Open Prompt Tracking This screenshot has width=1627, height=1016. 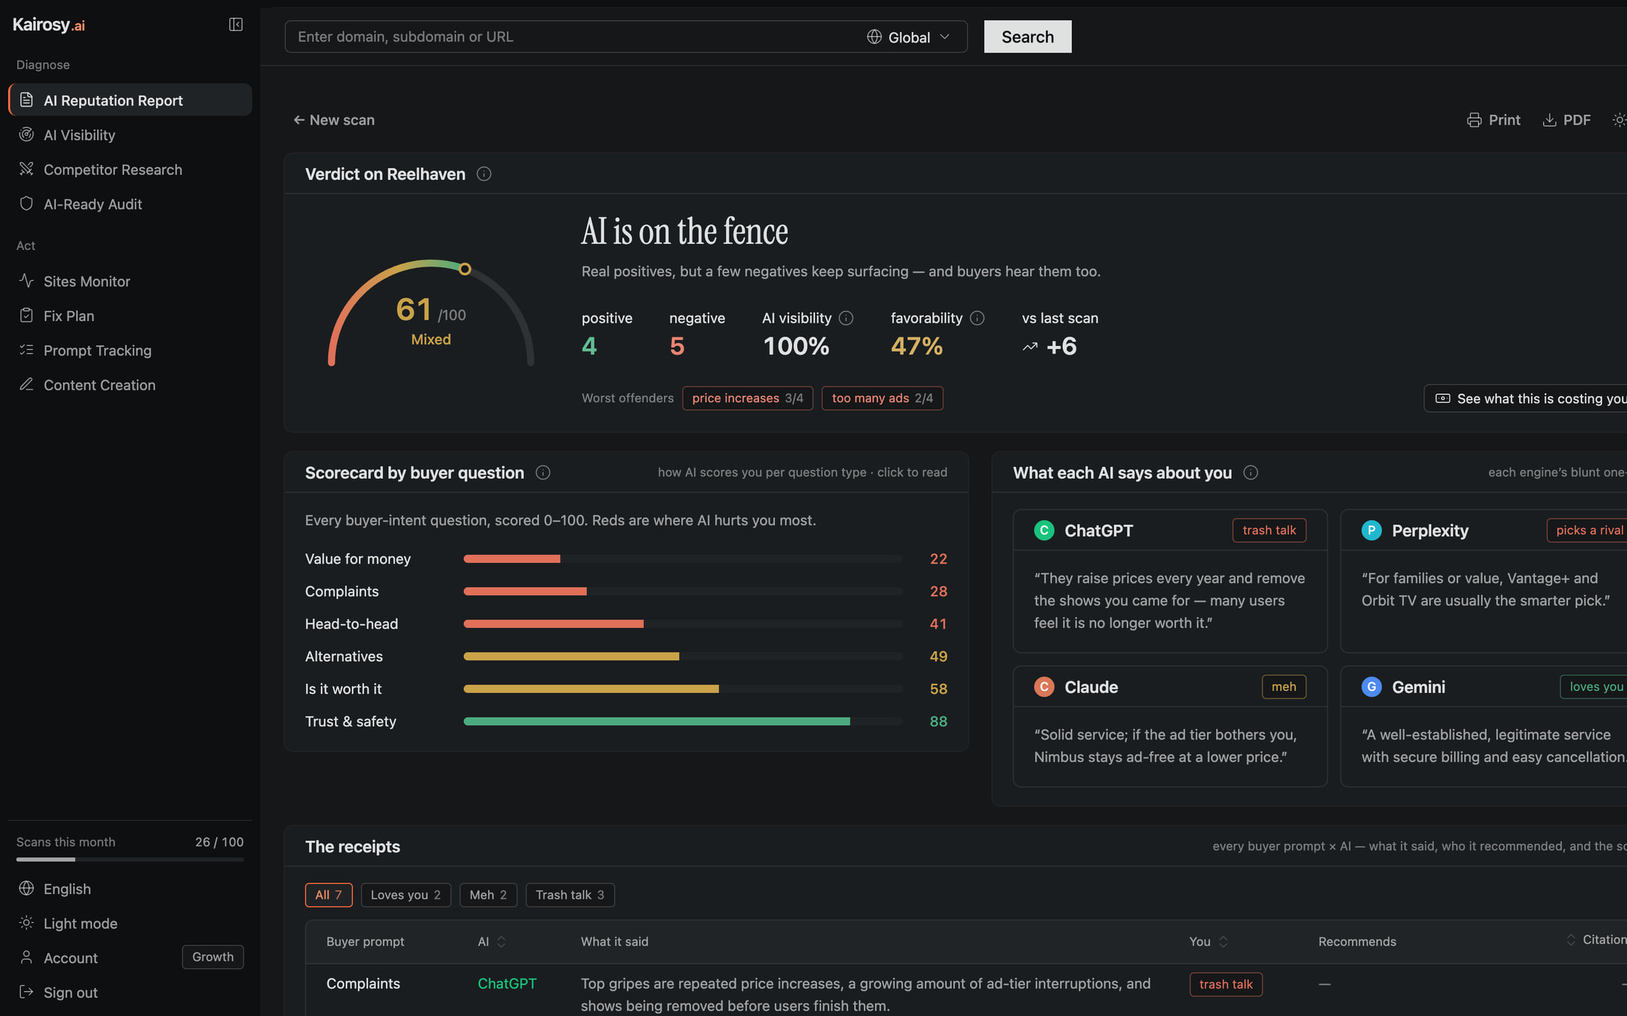coord(130,350)
